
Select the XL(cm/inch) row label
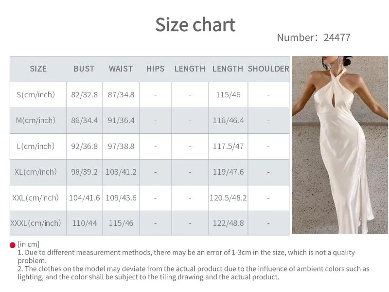35,172
